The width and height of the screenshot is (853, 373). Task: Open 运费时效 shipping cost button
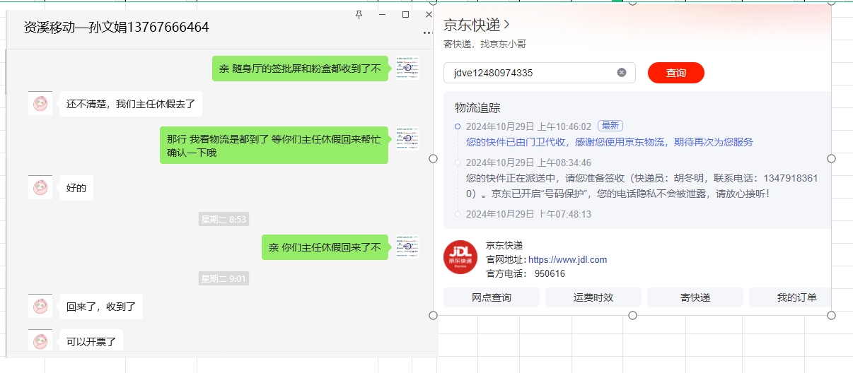[593, 297]
